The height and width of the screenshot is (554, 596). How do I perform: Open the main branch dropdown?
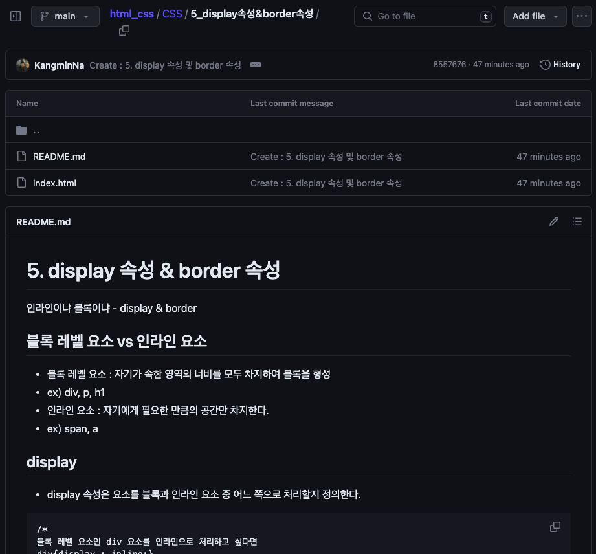[65, 16]
